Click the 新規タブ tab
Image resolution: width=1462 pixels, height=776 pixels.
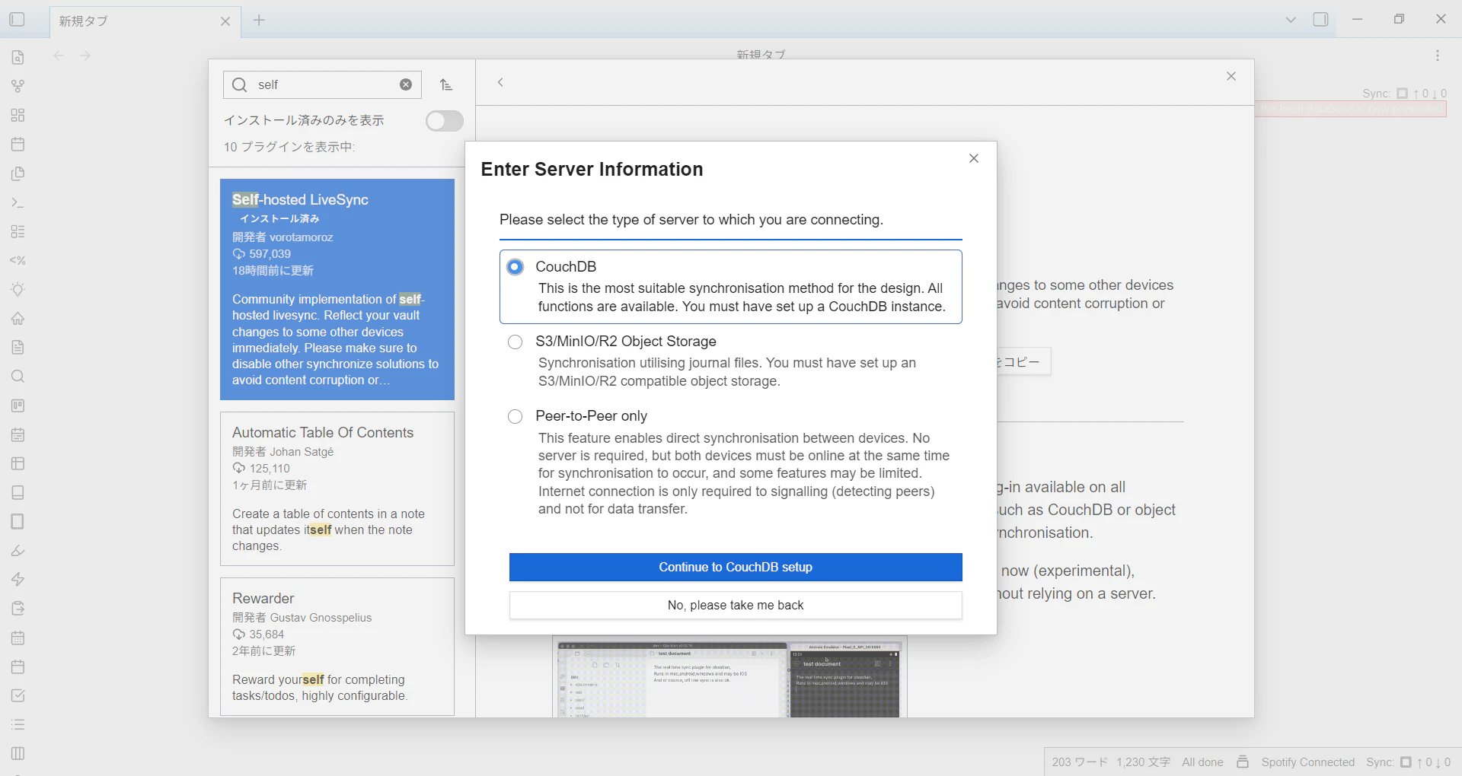(137, 21)
